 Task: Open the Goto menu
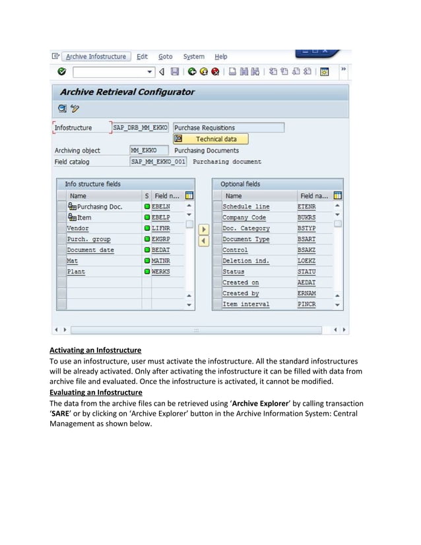166,56
